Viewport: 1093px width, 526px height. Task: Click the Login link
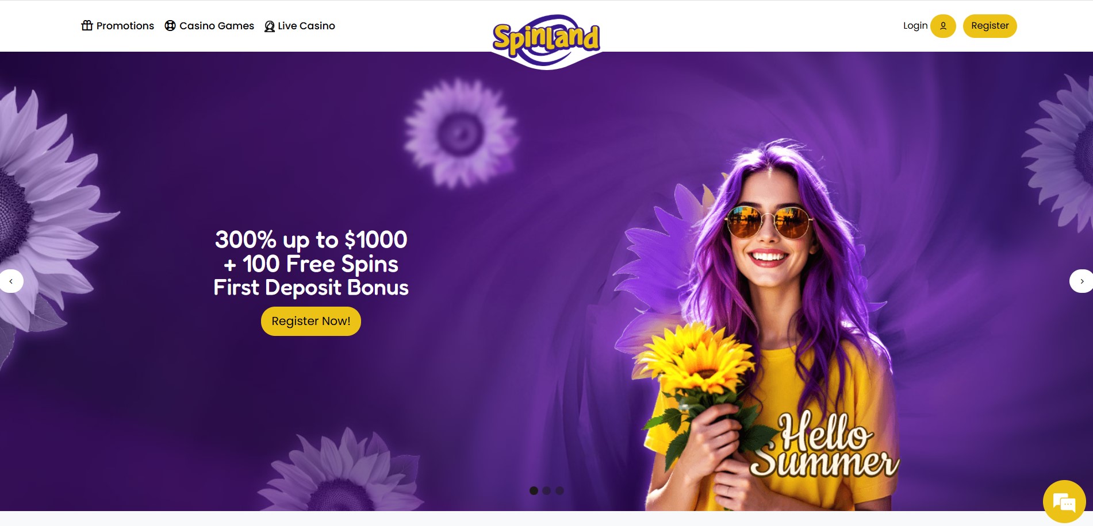click(x=915, y=25)
